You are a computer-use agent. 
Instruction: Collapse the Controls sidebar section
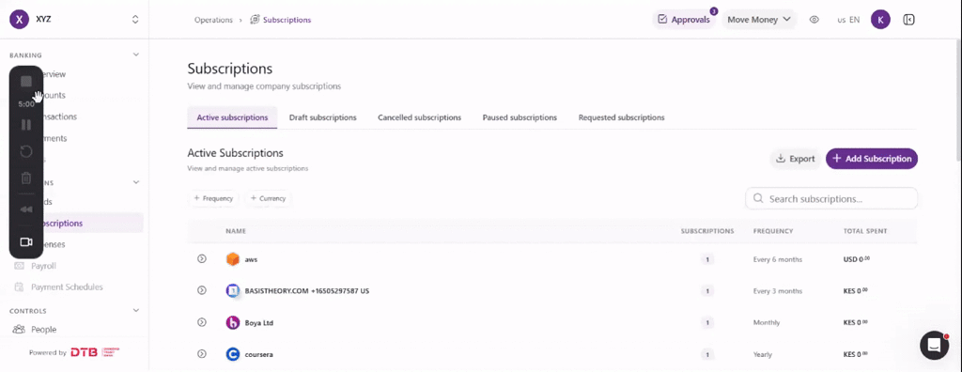pos(136,311)
